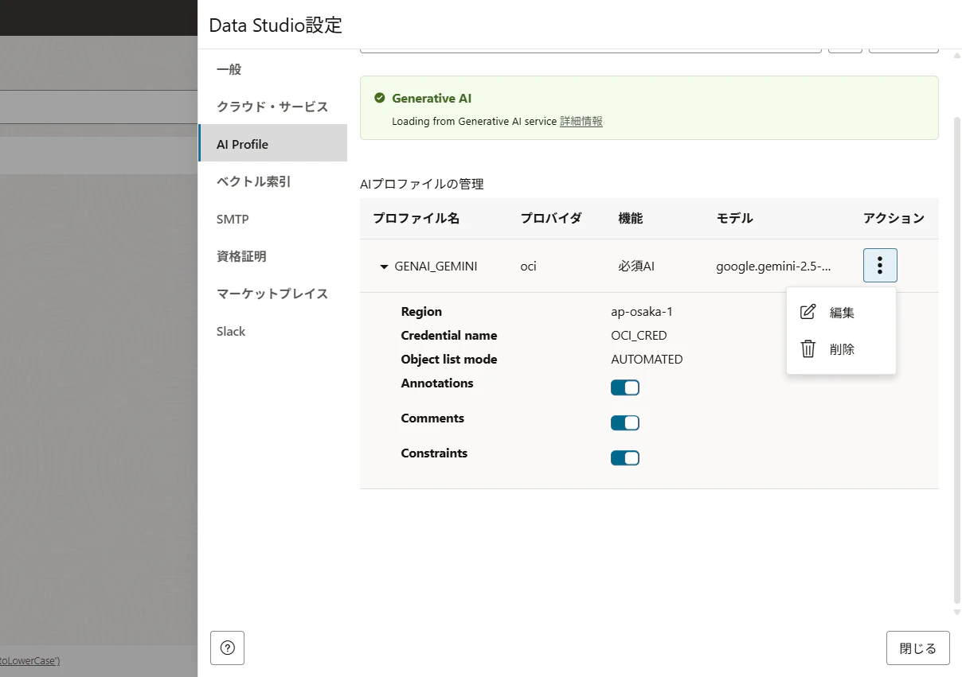This screenshot has height=677, width=962.
Task: Click the アクション column header
Action: 894,218
